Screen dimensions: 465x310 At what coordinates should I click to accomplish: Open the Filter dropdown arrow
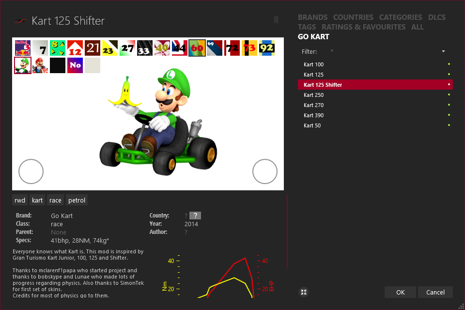[443, 51]
